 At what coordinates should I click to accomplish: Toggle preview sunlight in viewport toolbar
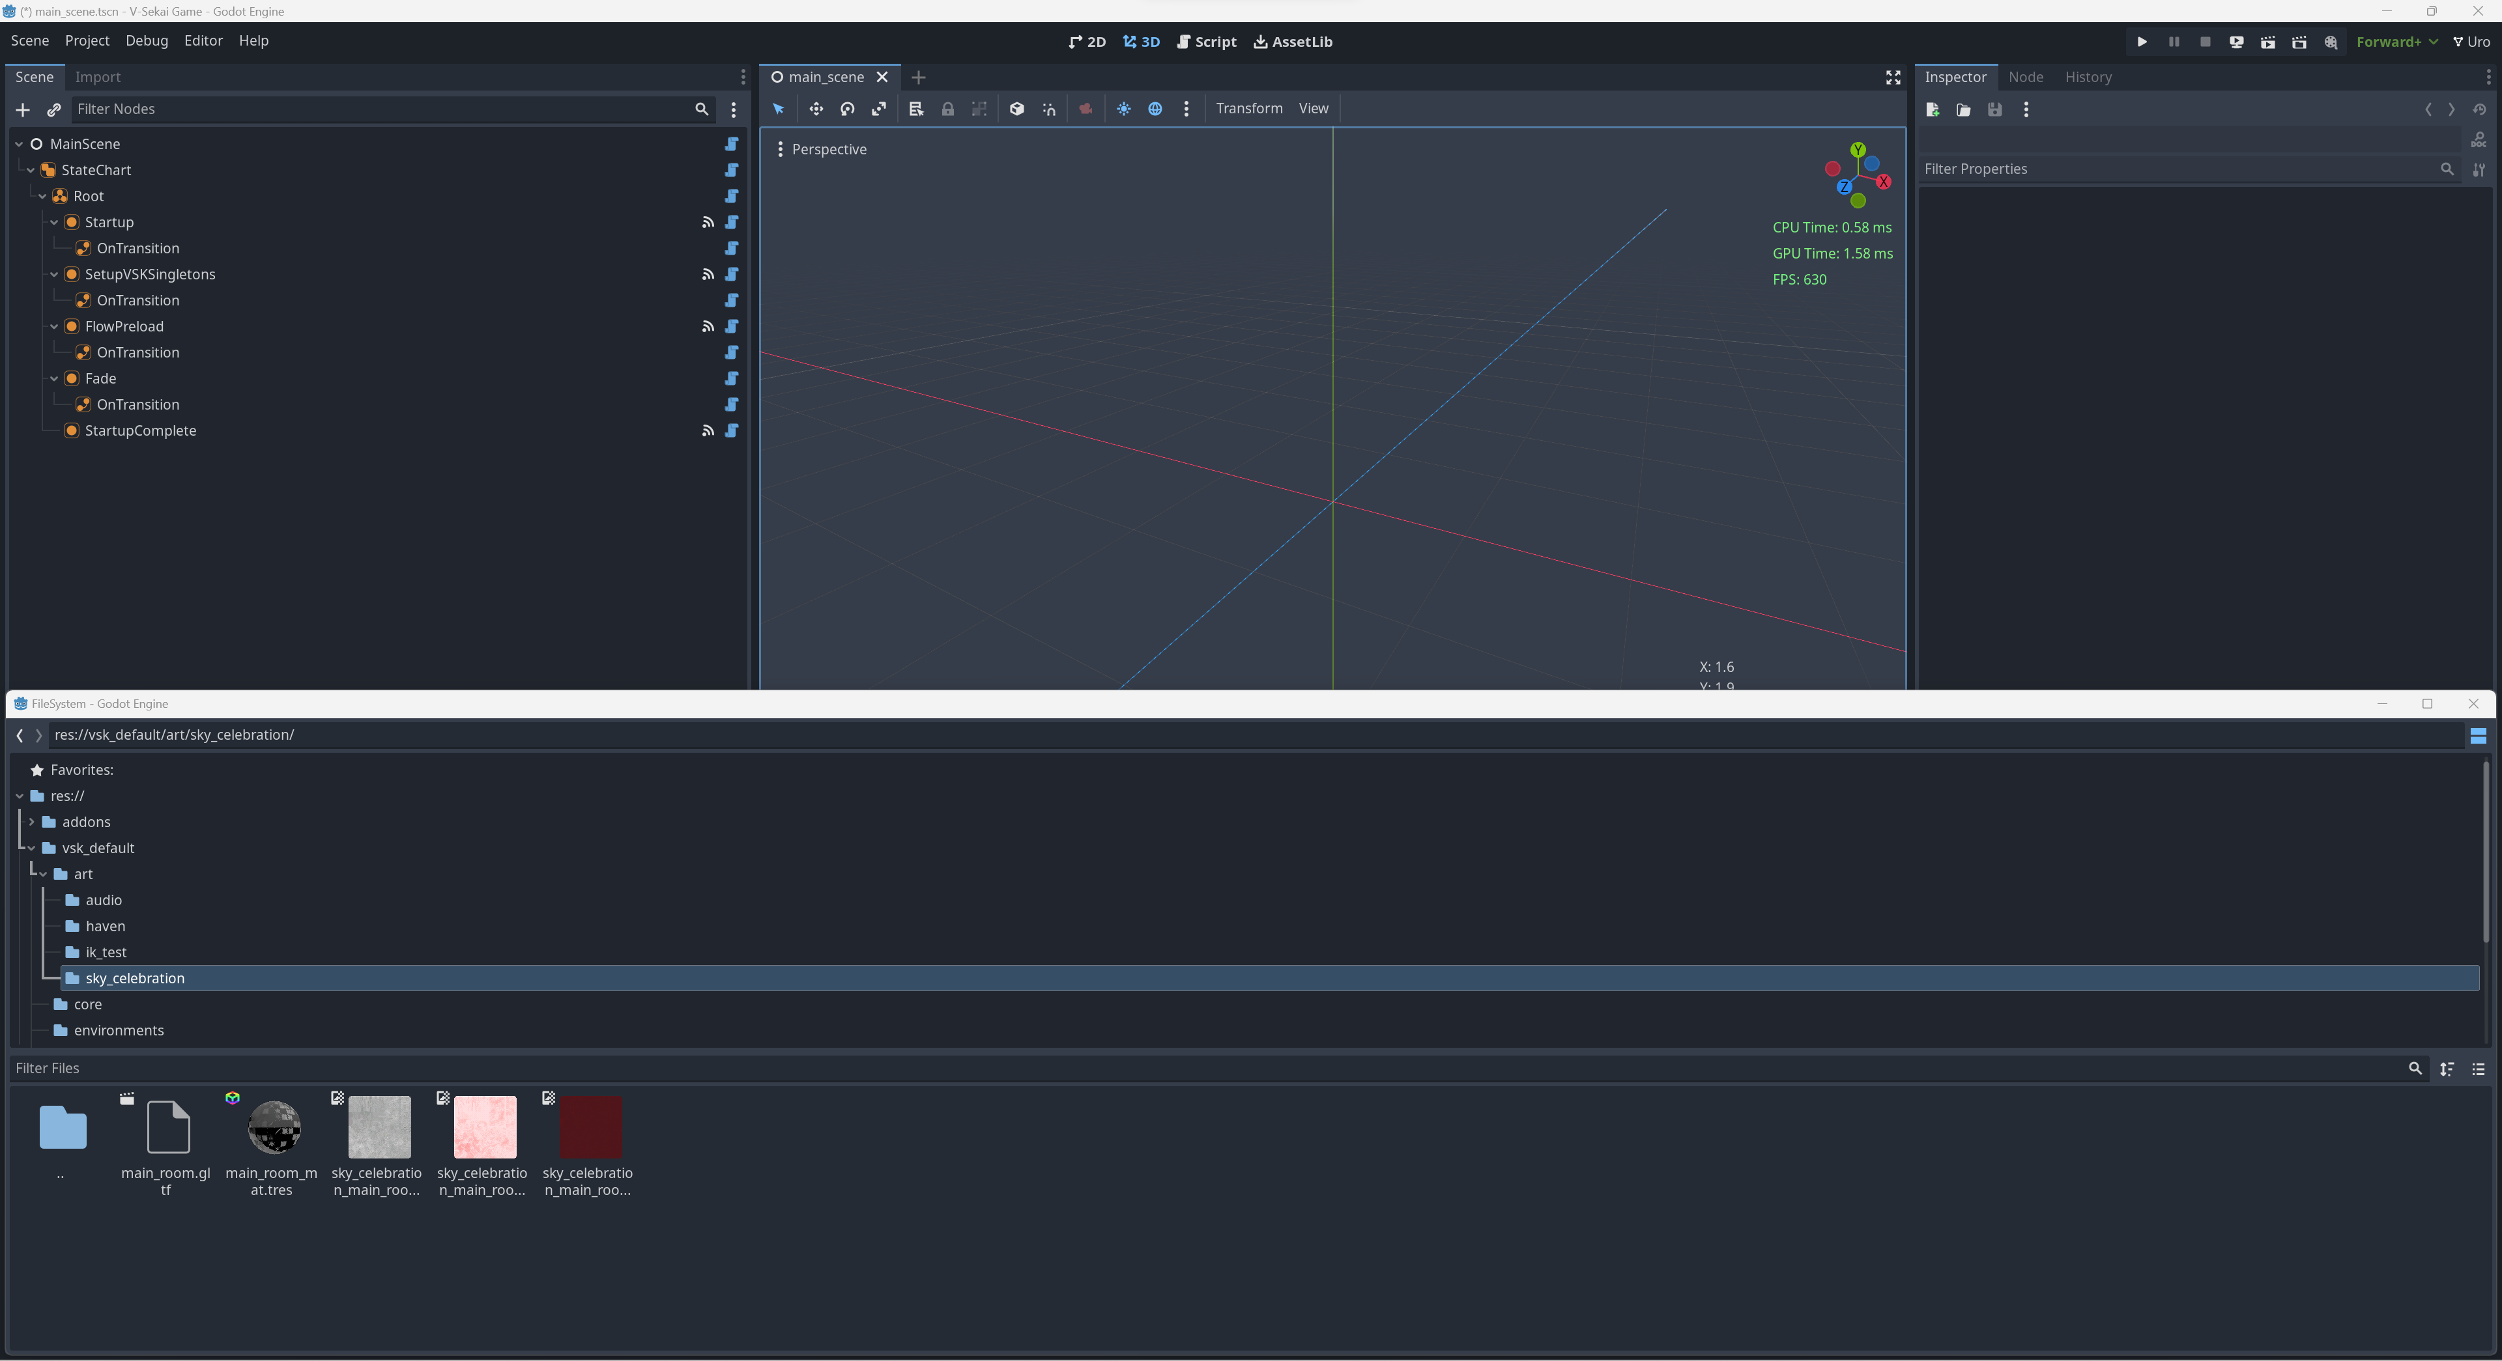1124,109
